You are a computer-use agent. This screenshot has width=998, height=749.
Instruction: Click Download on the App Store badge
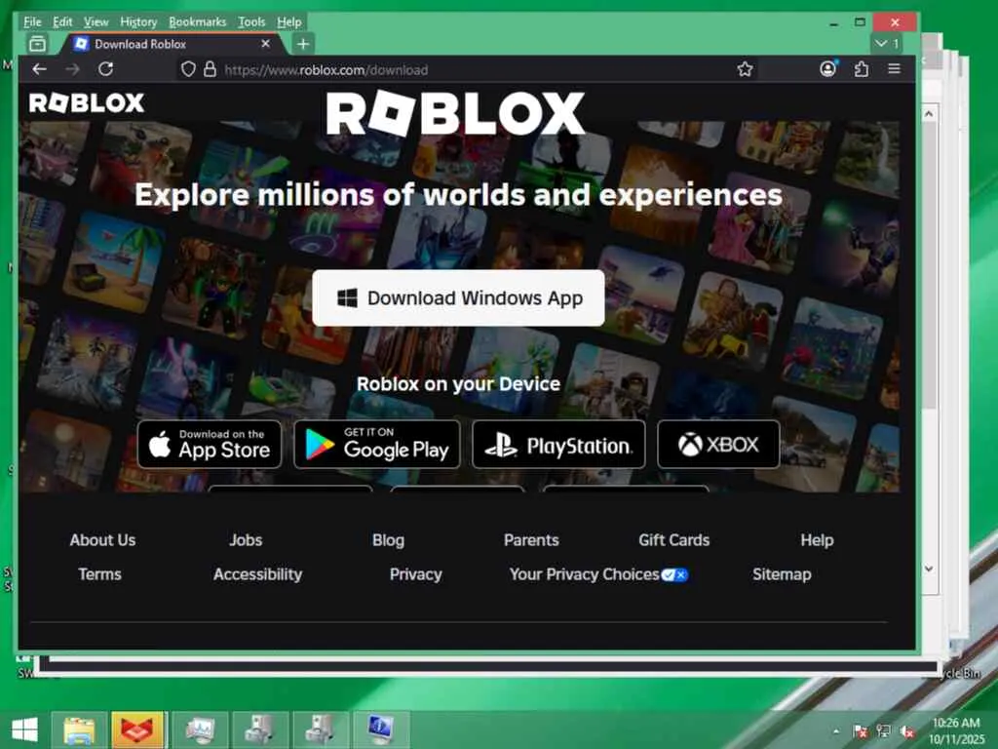pyautogui.click(x=210, y=445)
